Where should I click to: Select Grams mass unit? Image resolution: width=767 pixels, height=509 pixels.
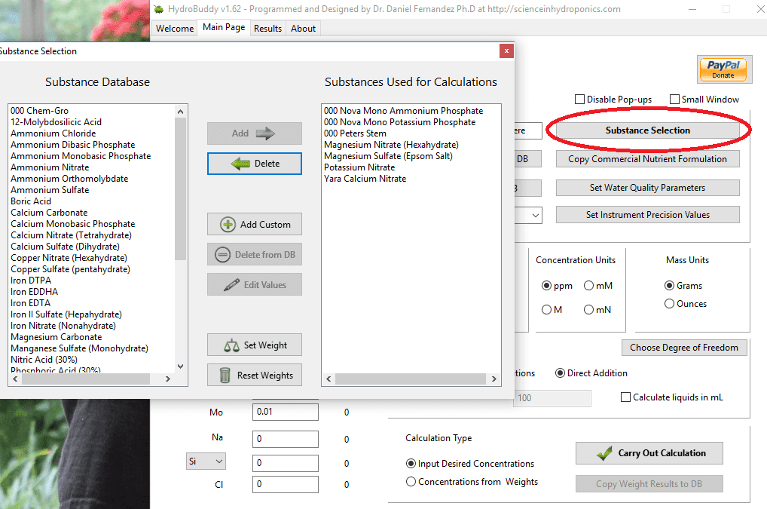tap(669, 285)
